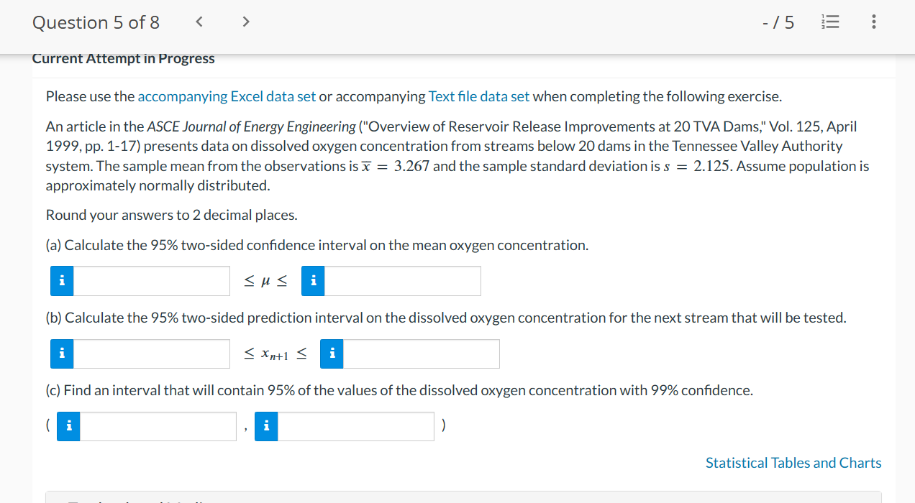
Task: Click the first answer box in part (c)
Action: click(x=158, y=425)
